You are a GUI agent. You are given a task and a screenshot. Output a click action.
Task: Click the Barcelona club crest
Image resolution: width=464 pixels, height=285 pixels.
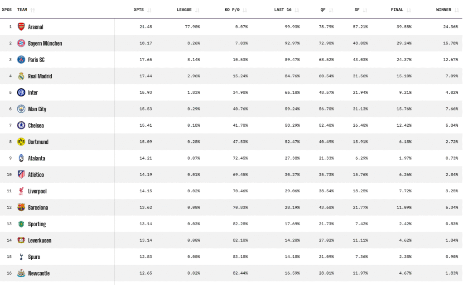pyautogui.click(x=21, y=208)
